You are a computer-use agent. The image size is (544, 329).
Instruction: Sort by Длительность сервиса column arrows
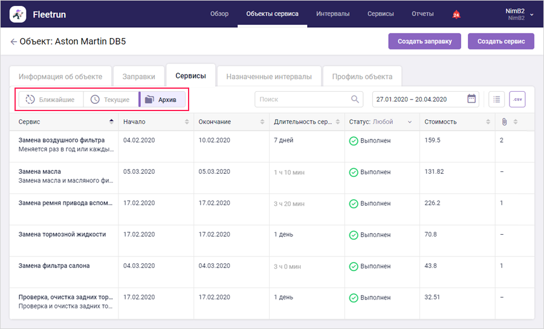tap(337, 122)
